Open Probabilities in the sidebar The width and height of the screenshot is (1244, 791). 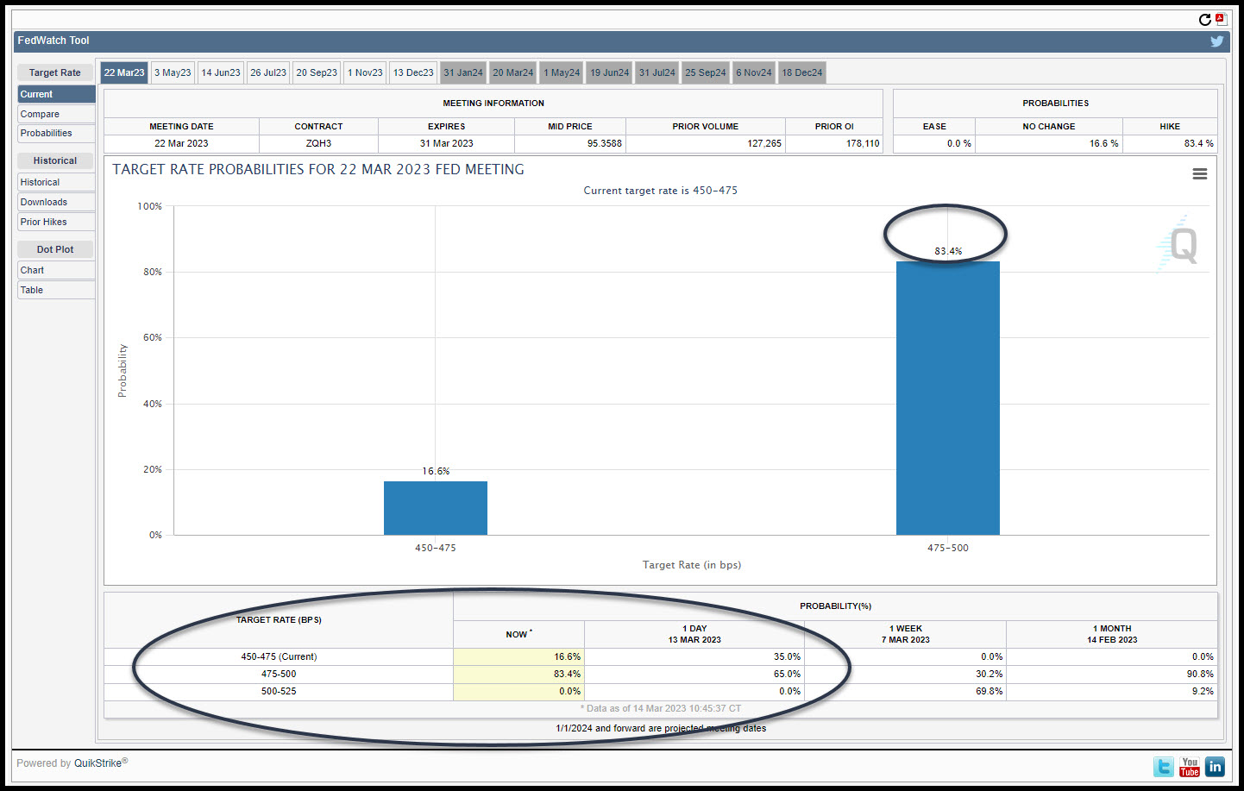[56, 133]
